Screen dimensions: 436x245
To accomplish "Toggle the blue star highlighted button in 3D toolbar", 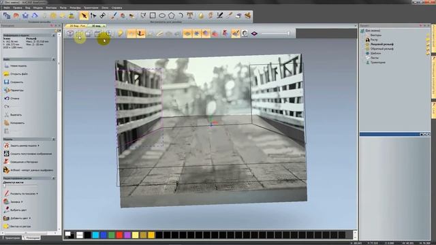I will [197, 33].
